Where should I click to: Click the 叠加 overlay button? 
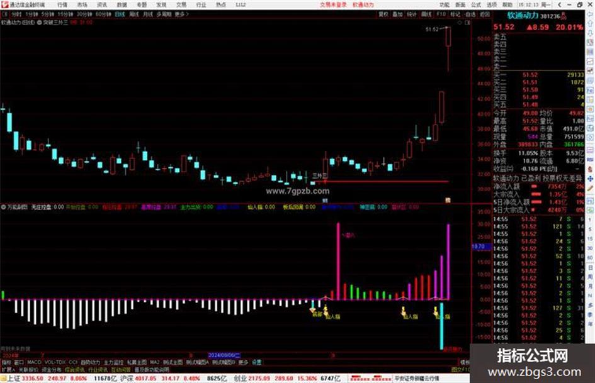coord(398,14)
